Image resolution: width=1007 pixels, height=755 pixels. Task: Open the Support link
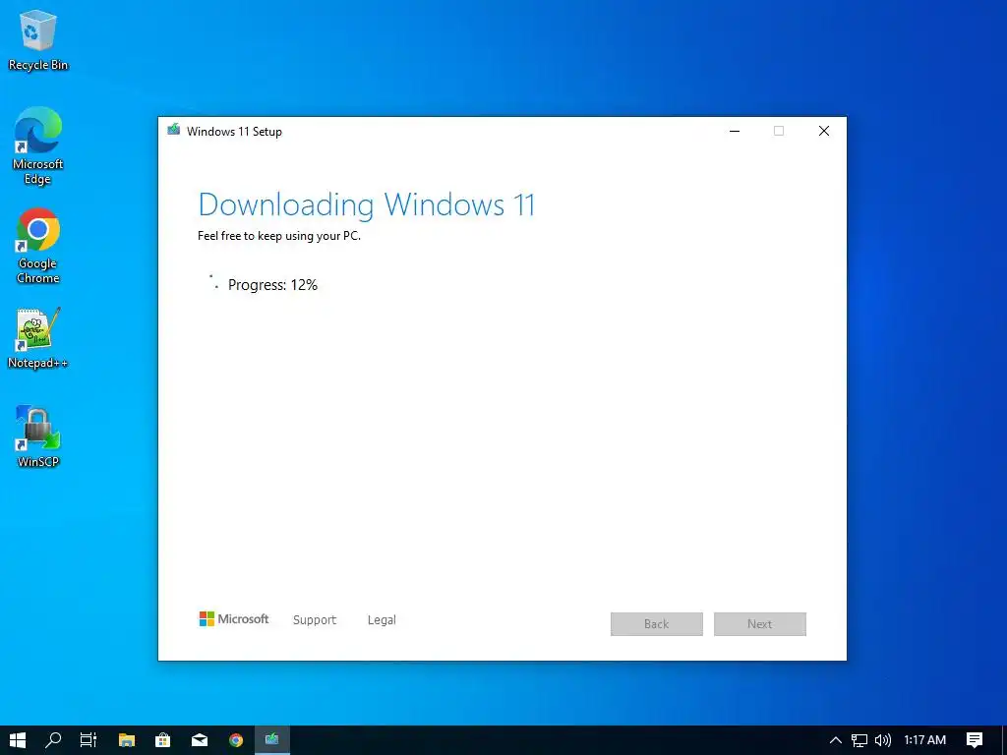tap(315, 620)
